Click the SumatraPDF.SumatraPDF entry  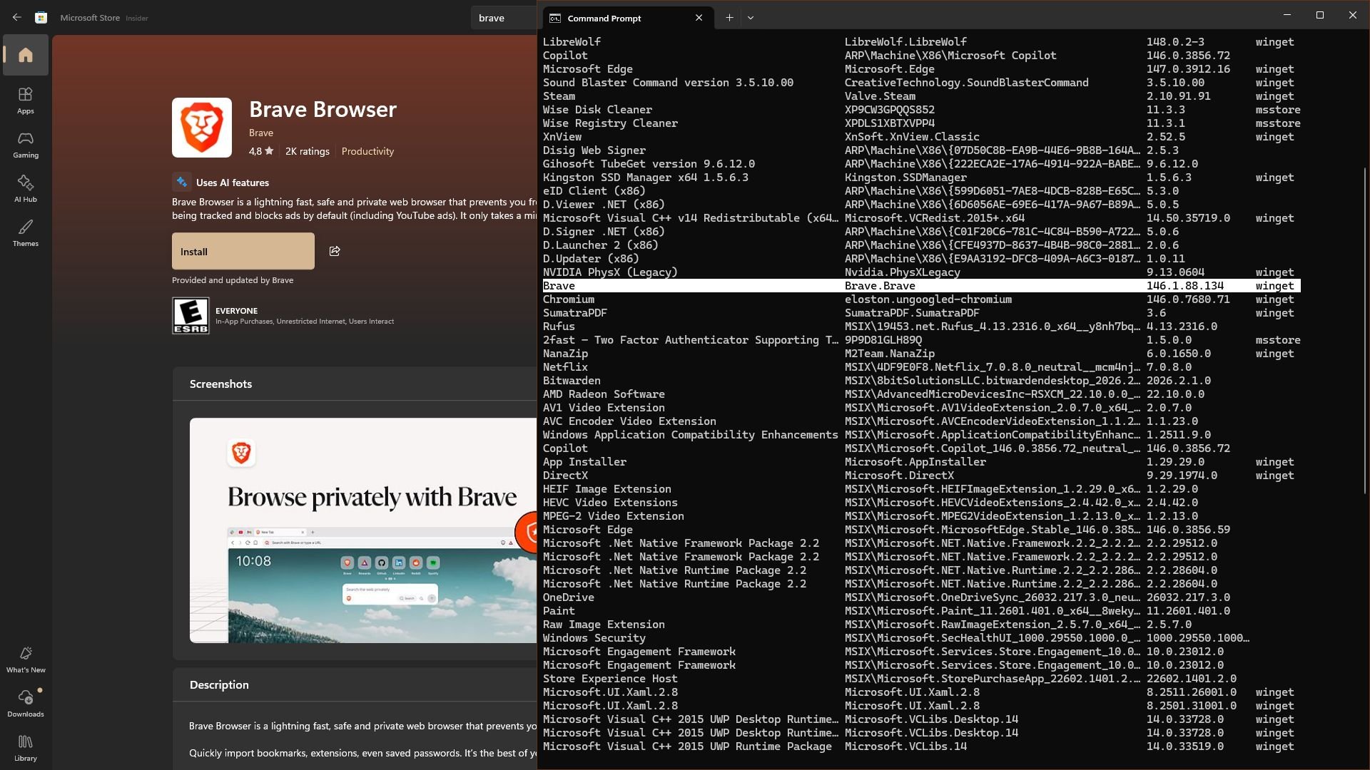pyautogui.click(x=912, y=313)
